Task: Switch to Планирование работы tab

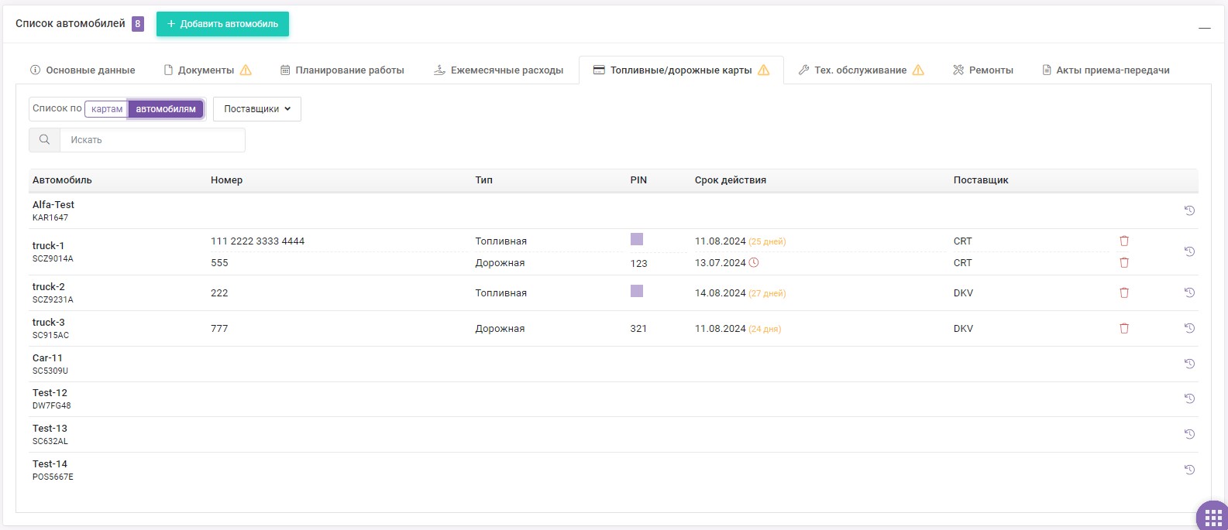Action: pyautogui.click(x=342, y=70)
